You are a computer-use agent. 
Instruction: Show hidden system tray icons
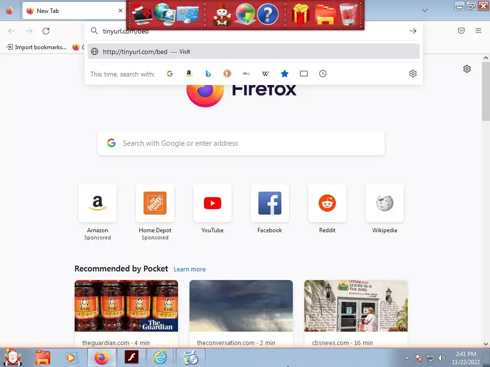click(x=407, y=358)
